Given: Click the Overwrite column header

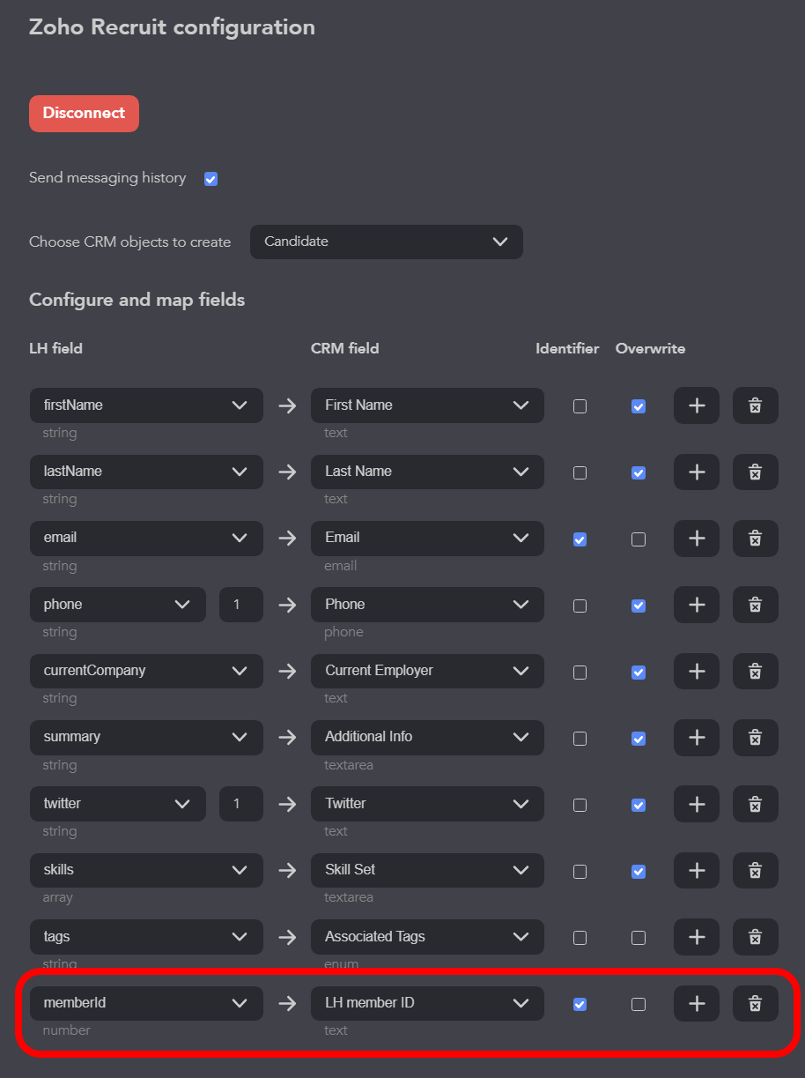Looking at the screenshot, I should pos(650,348).
